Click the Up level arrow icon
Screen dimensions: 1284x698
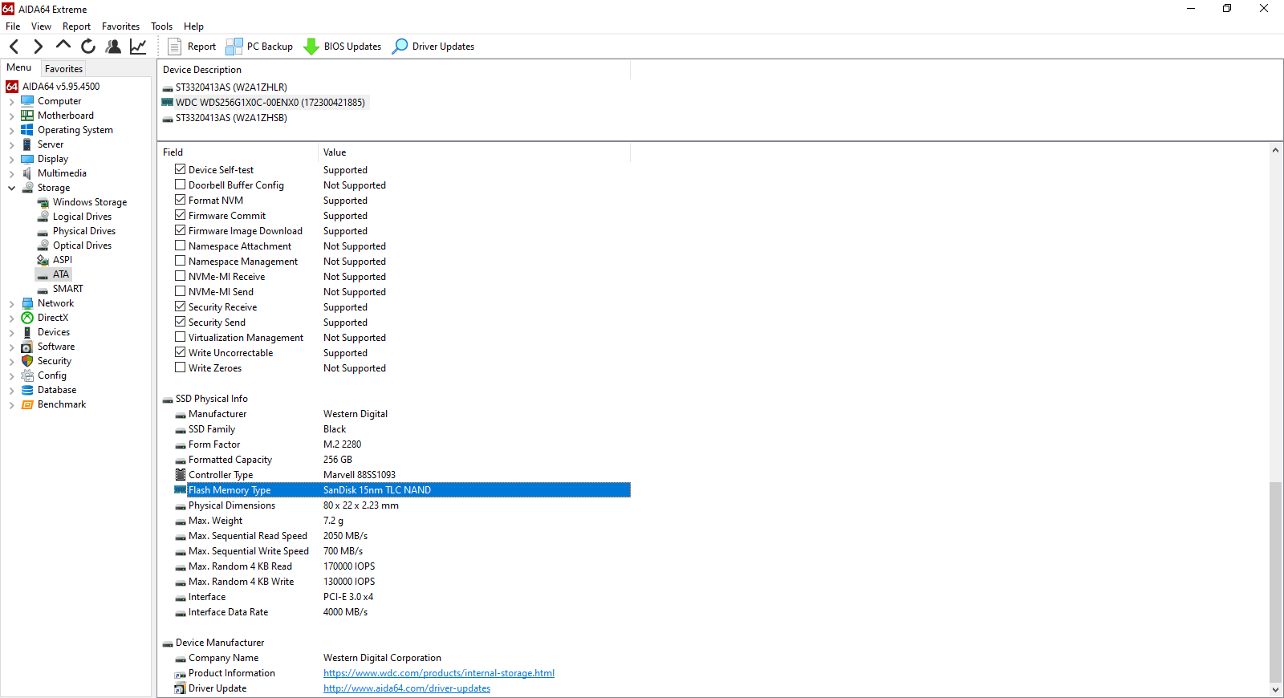[63, 45]
